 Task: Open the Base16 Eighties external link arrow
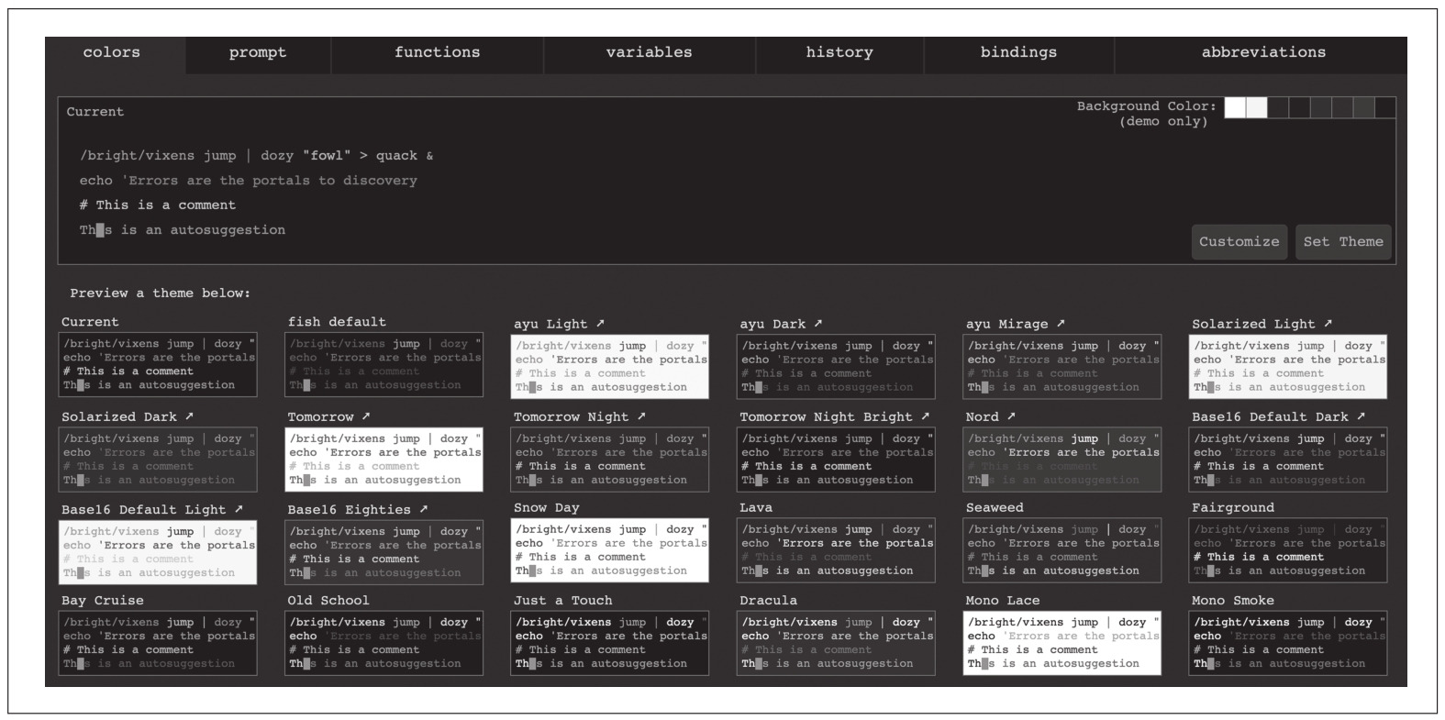pyautogui.click(x=423, y=509)
